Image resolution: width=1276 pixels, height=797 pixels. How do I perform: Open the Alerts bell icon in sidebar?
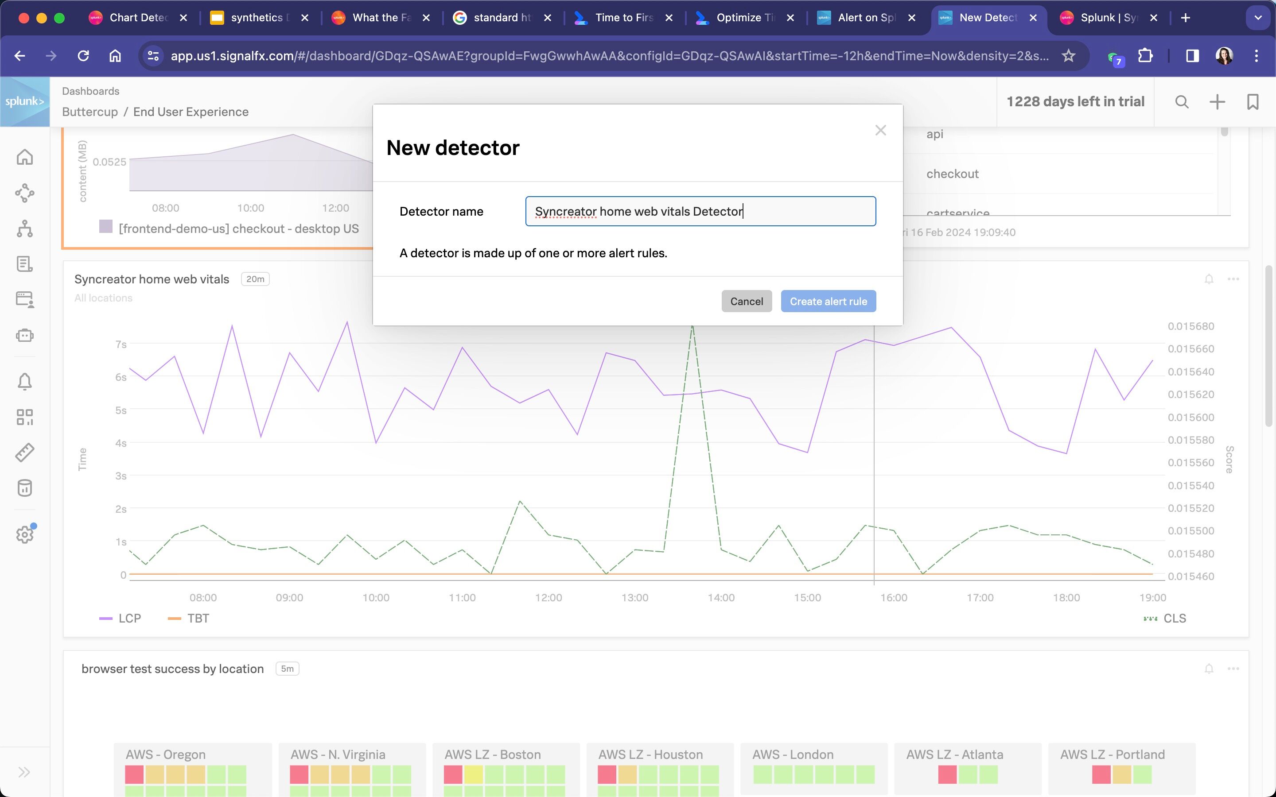coord(24,381)
